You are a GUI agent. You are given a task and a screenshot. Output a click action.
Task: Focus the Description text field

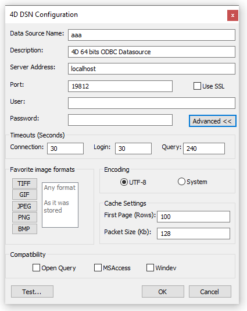pyautogui.click(x=152, y=52)
